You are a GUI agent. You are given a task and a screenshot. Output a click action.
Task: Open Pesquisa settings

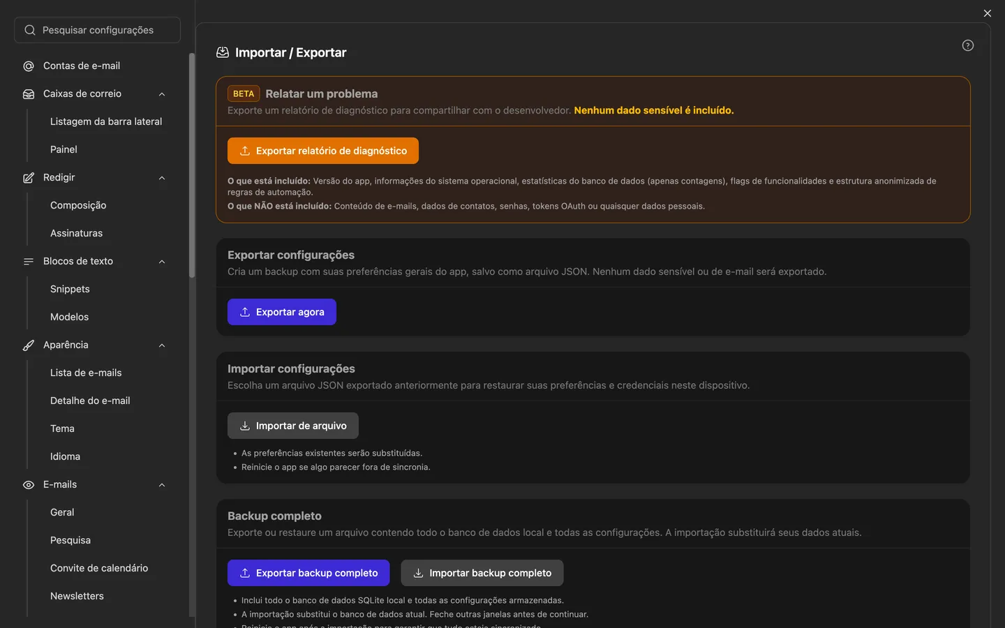70,540
